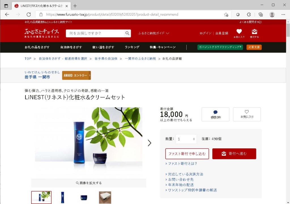Open browser settings and more menu
Viewport: 290px width, 204px height.
click(283, 14)
